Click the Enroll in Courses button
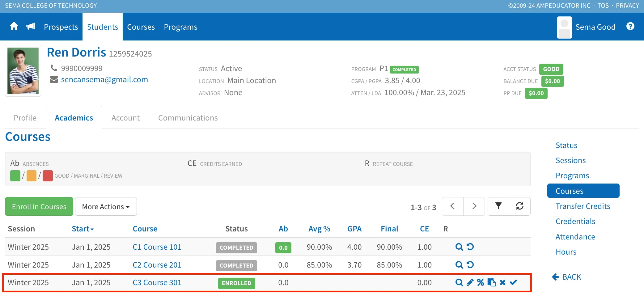The width and height of the screenshot is (644, 296). (x=39, y=206)
